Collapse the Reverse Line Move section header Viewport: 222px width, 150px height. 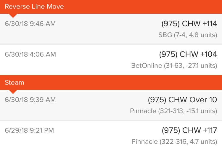[111, 7]
